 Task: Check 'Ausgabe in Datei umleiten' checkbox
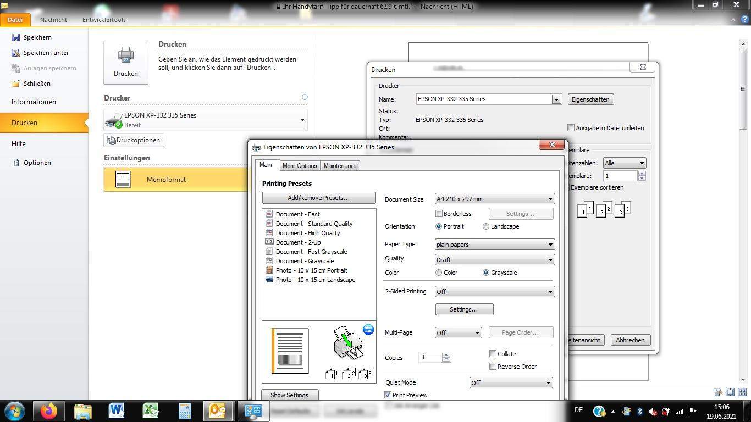tap(571, 128)
